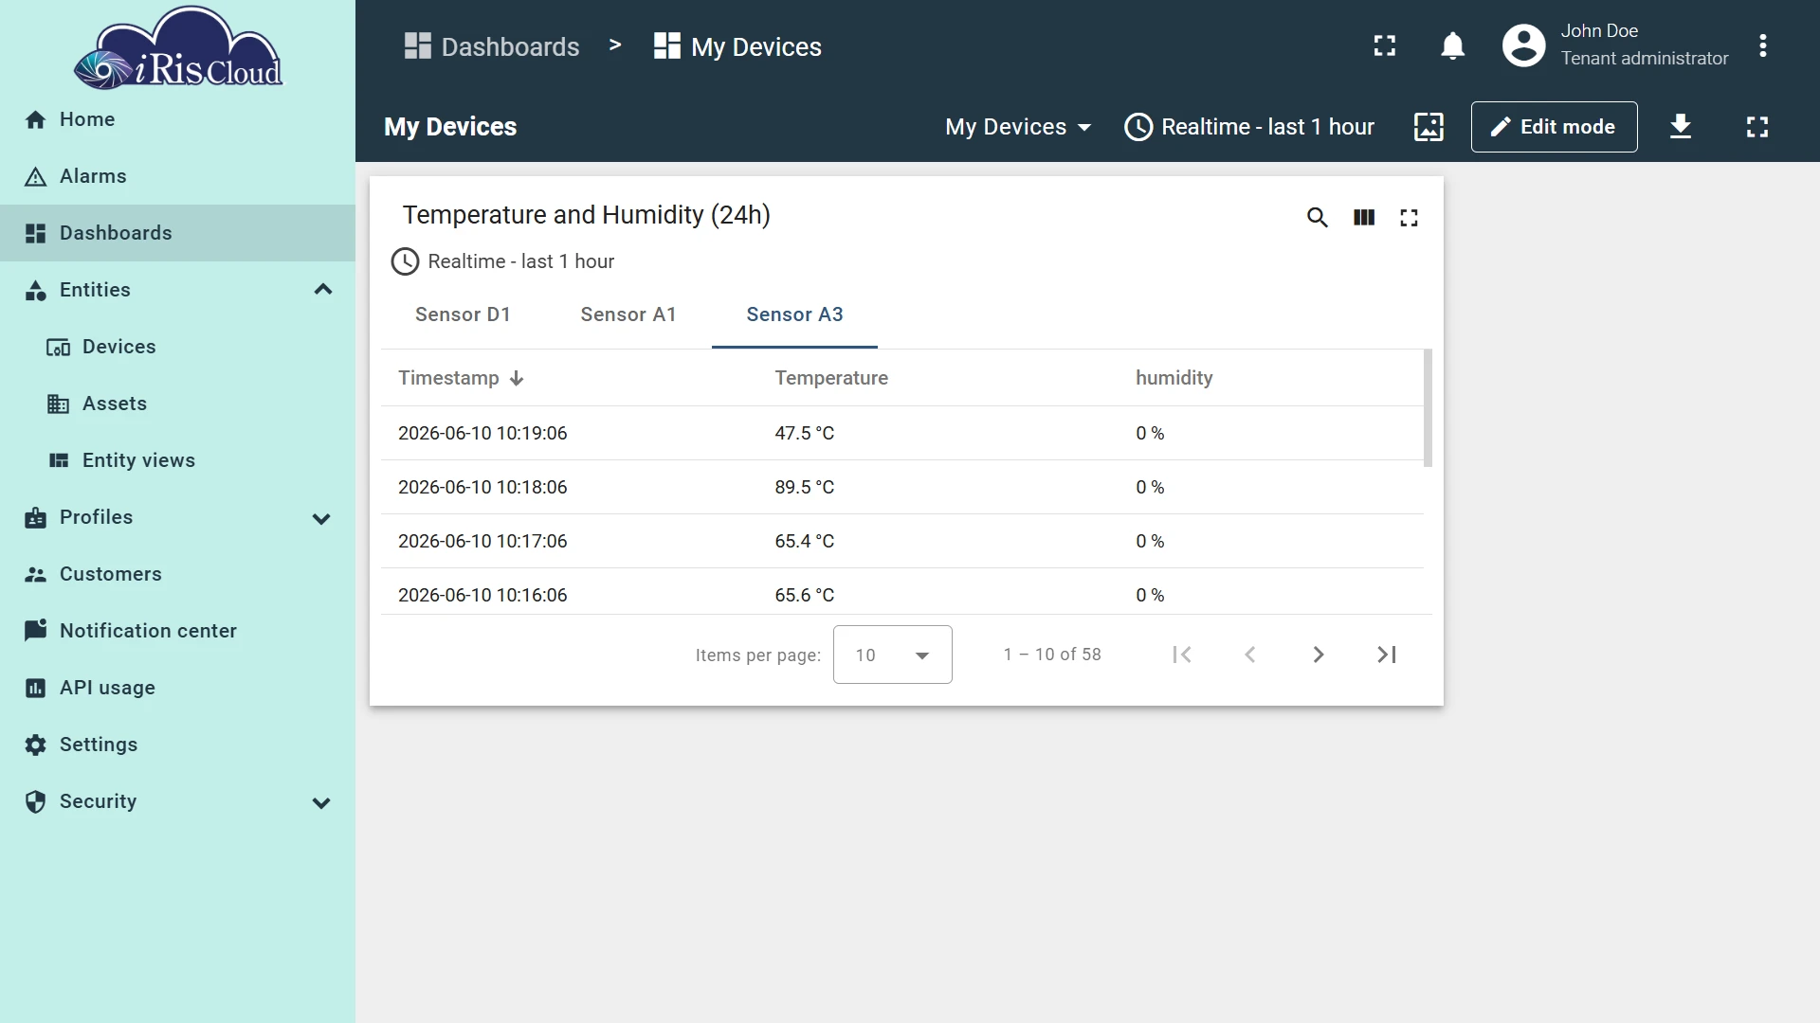Open the My Devices state dropdown
Viewport: 1820px width, 1023px height.
pos(1018,127)
